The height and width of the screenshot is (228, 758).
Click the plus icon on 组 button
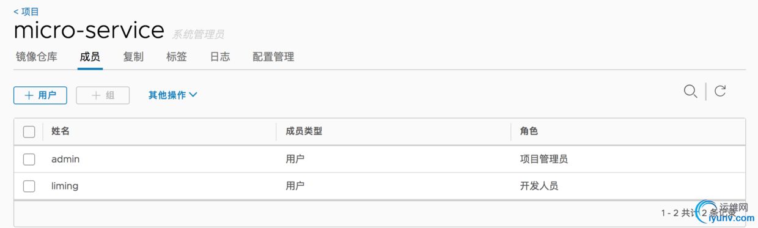(96, 95)
